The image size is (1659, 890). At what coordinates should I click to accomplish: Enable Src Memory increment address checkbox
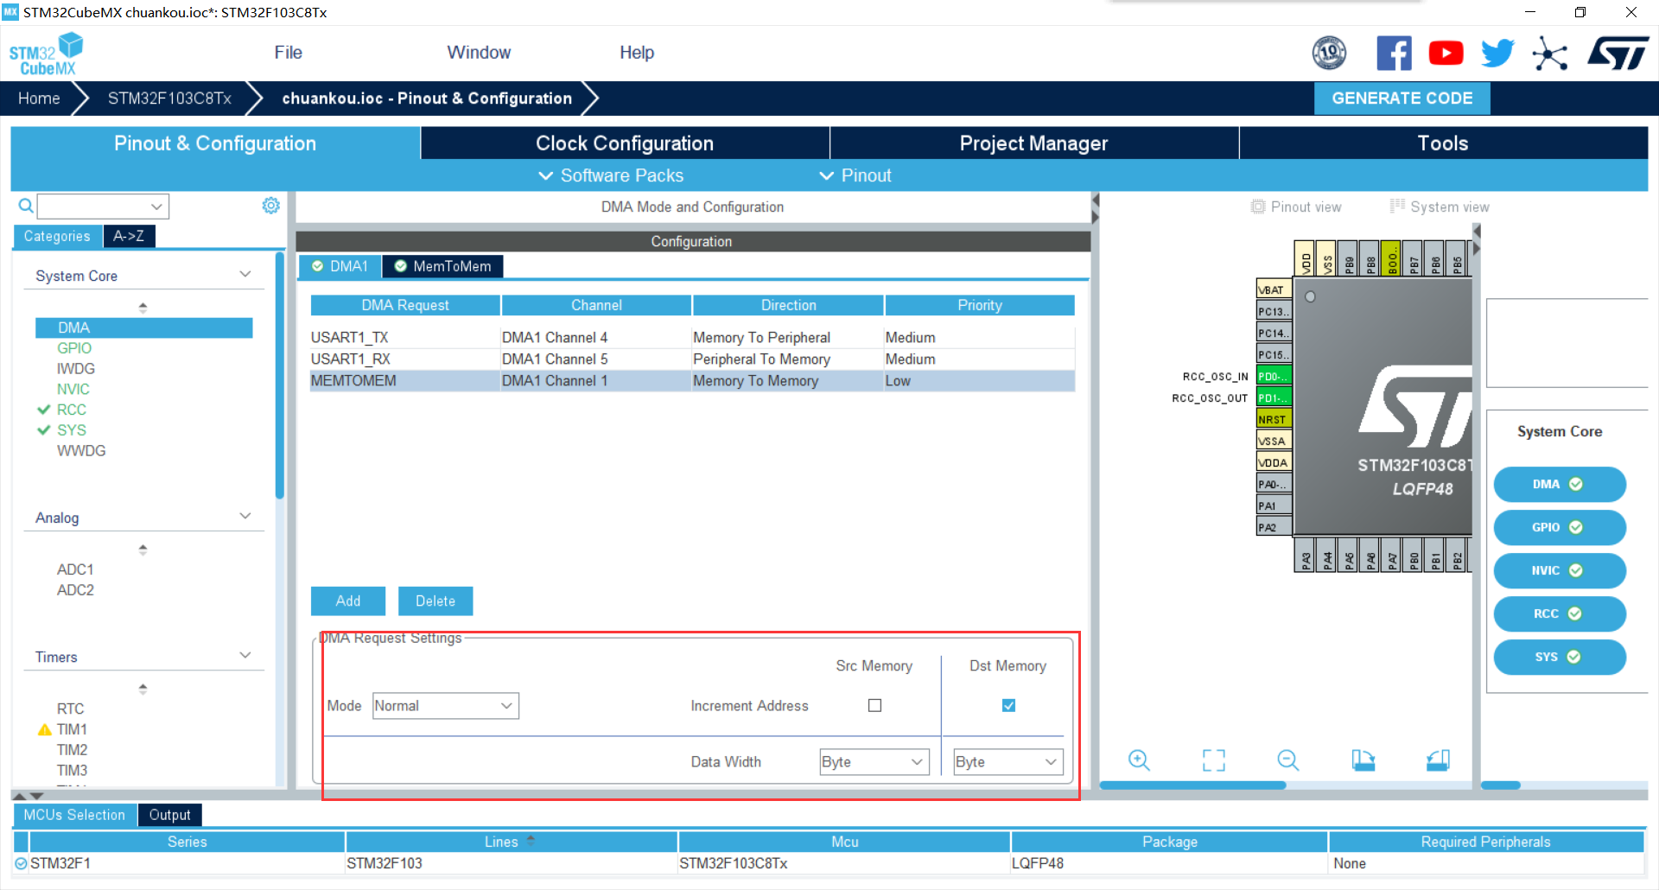coord(874,705)
